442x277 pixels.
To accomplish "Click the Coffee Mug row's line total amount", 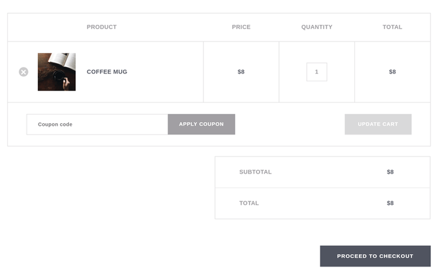I will tap(392, 72).
